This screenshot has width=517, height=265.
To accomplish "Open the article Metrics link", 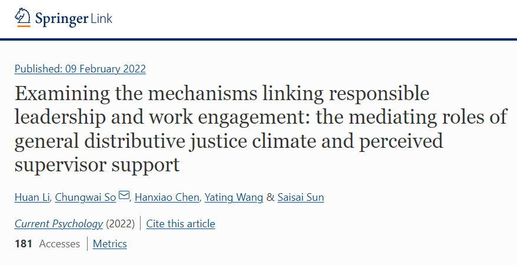I will click(x=110, y=244).
